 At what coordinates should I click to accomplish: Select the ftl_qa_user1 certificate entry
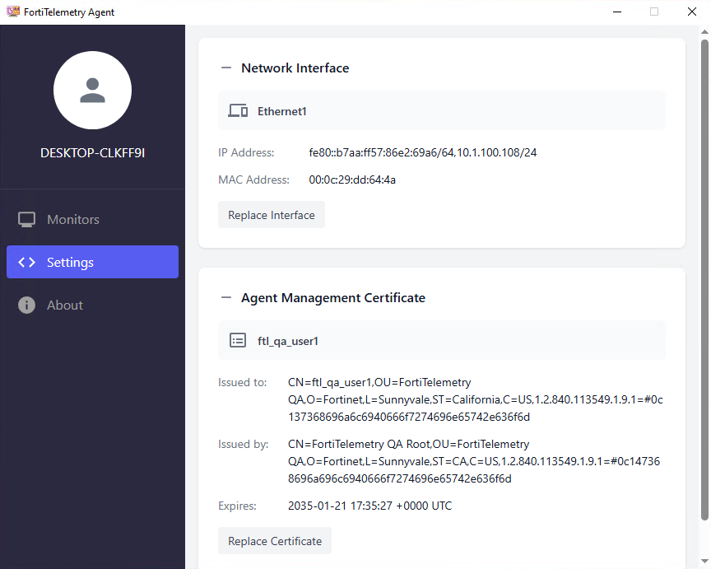coord(441,340)
